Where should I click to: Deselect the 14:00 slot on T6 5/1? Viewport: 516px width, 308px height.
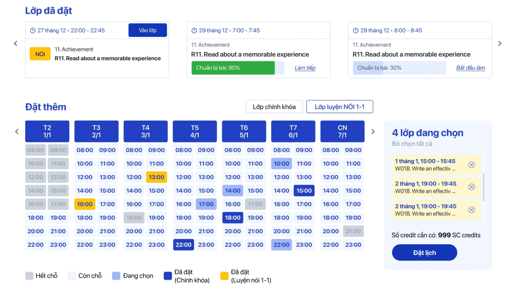233,191
